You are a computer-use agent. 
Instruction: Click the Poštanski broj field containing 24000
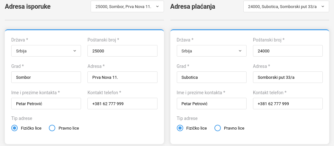pyautogui.click(x=288, y=51)
